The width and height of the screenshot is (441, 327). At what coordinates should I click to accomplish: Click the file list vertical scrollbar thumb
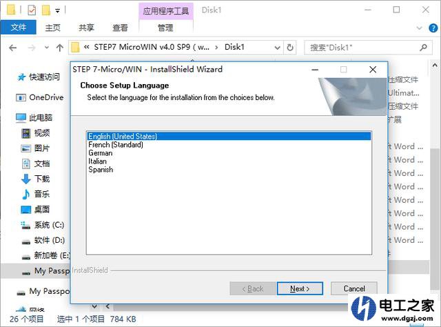click(435, 219)
